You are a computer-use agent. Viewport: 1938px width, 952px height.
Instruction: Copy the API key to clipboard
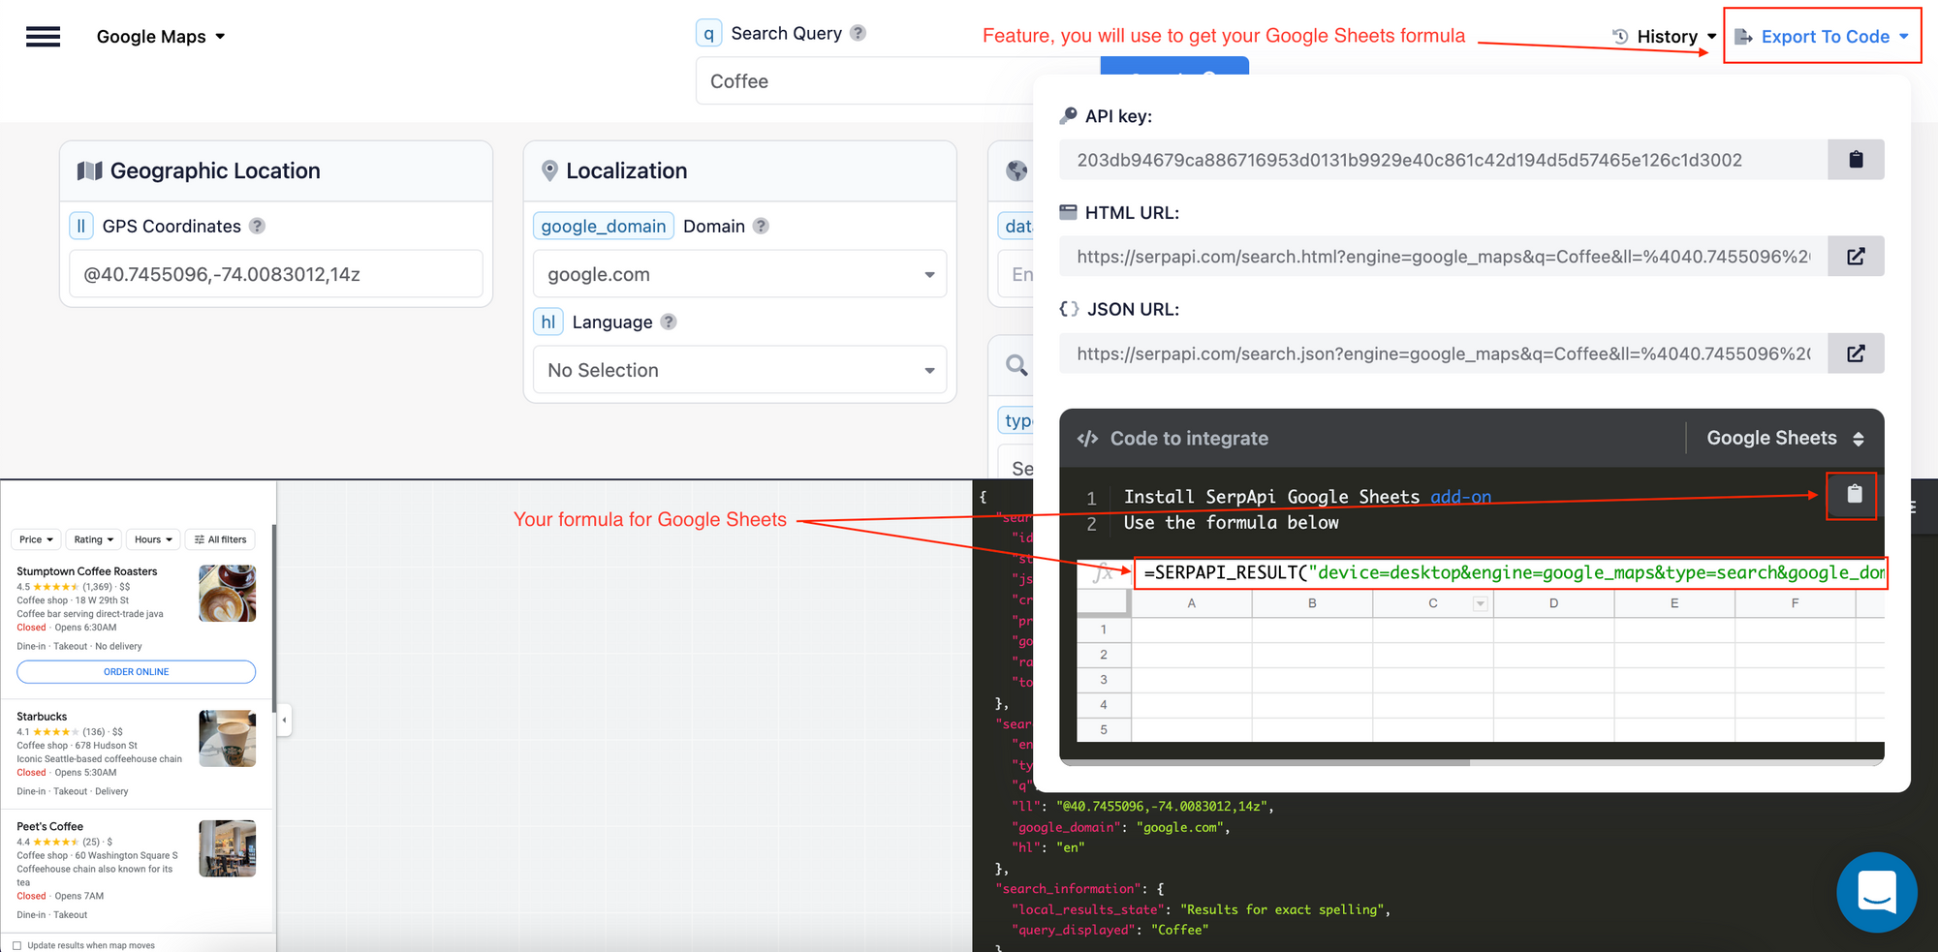click(x=1856, y=160)
